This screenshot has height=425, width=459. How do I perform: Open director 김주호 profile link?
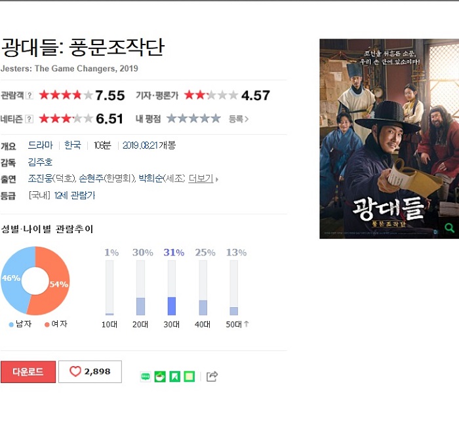[x=40, y=162]
